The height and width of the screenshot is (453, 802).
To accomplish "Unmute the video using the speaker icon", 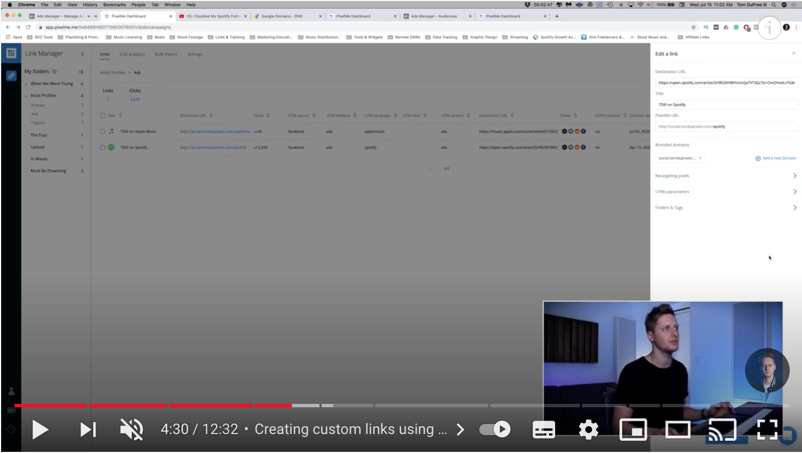I will pyautogui.click(x=132, y=430).
